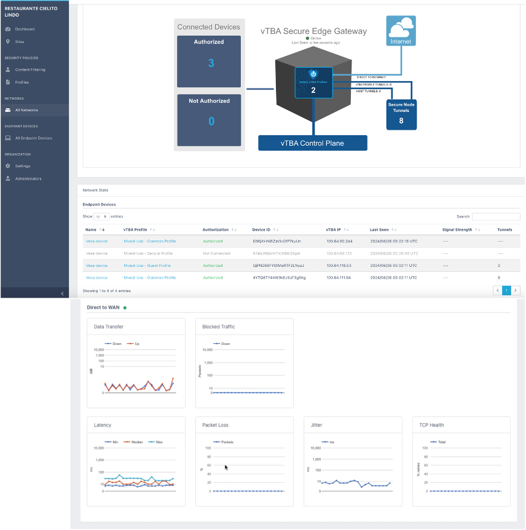
Task: Collapse the sidebar with the chevron arrow
Action: click(x=62, y=293)
